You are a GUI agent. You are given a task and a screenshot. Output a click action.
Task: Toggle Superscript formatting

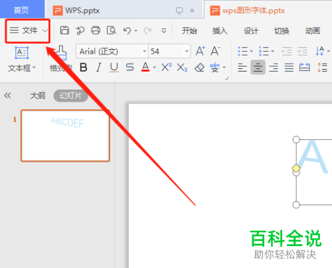[x=167, y=67]
